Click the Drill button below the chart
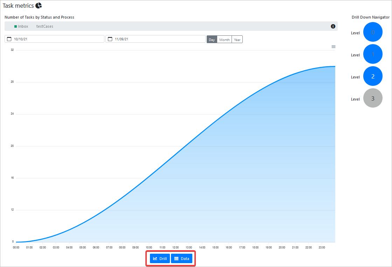This screenshot has height=267, width=392. click(x=160, y=259)
